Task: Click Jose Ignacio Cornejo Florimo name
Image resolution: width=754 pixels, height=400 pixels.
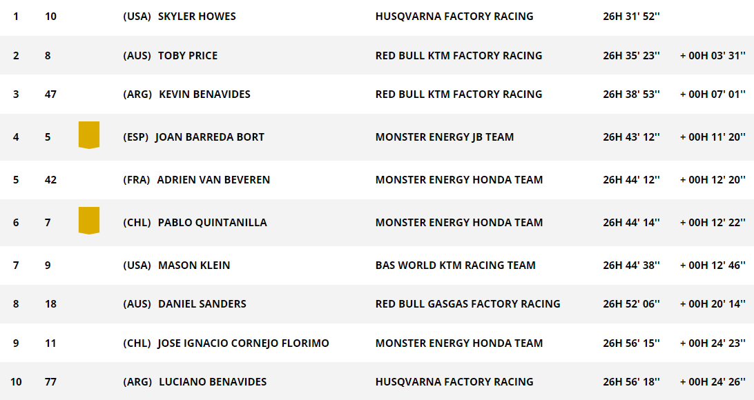Action: click(243, 343)
